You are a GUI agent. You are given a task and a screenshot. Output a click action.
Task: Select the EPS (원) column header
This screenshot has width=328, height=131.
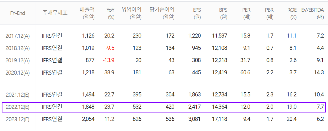point(197,13)
